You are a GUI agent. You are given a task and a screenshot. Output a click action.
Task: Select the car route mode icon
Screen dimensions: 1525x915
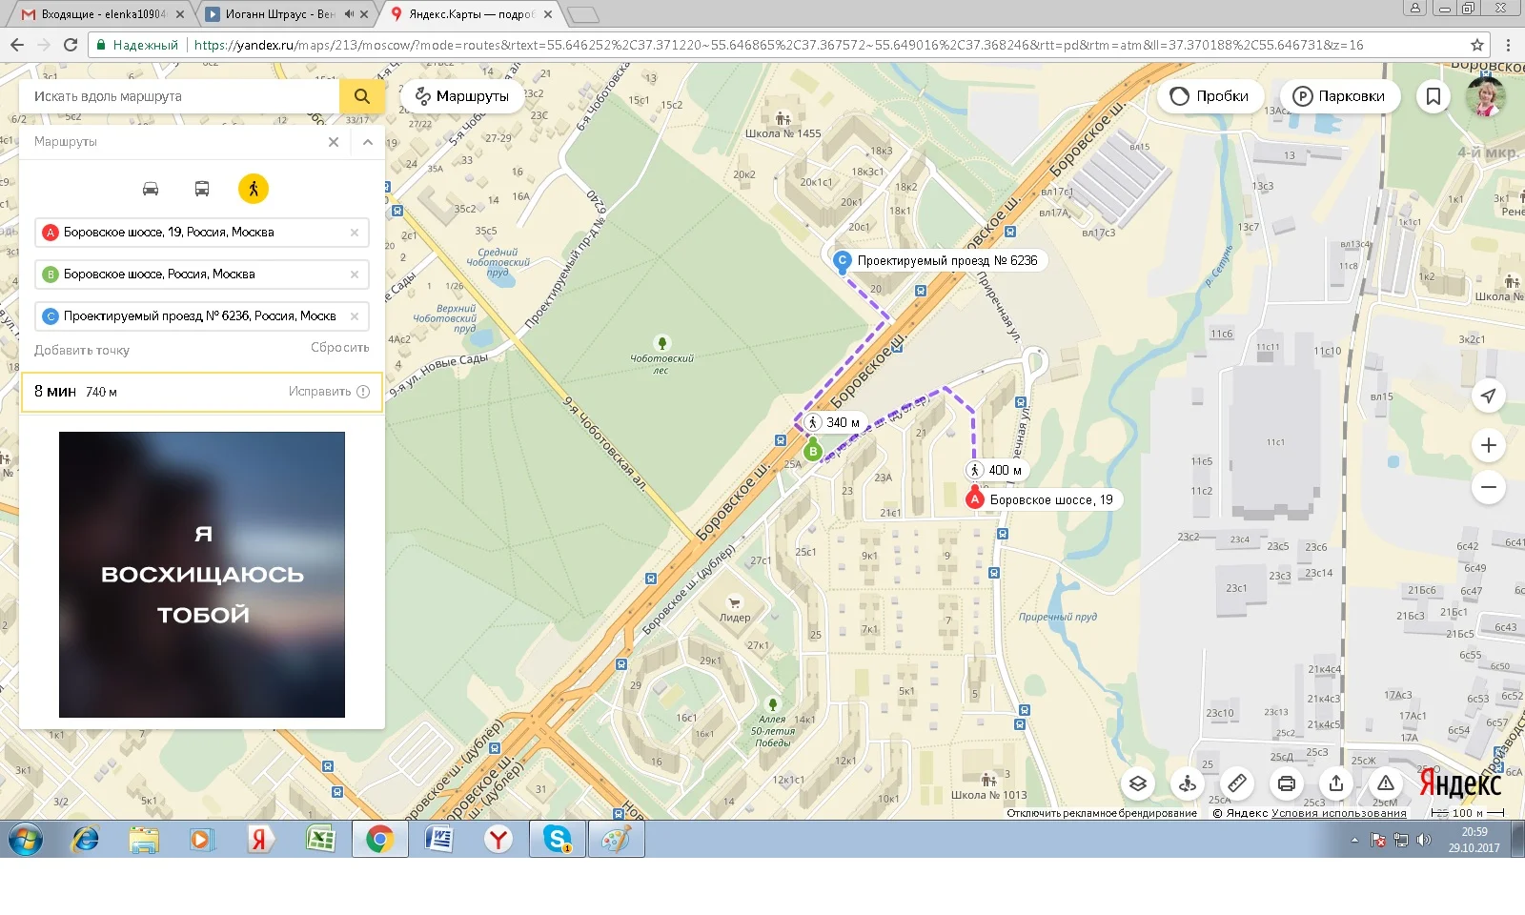[151, 189]
